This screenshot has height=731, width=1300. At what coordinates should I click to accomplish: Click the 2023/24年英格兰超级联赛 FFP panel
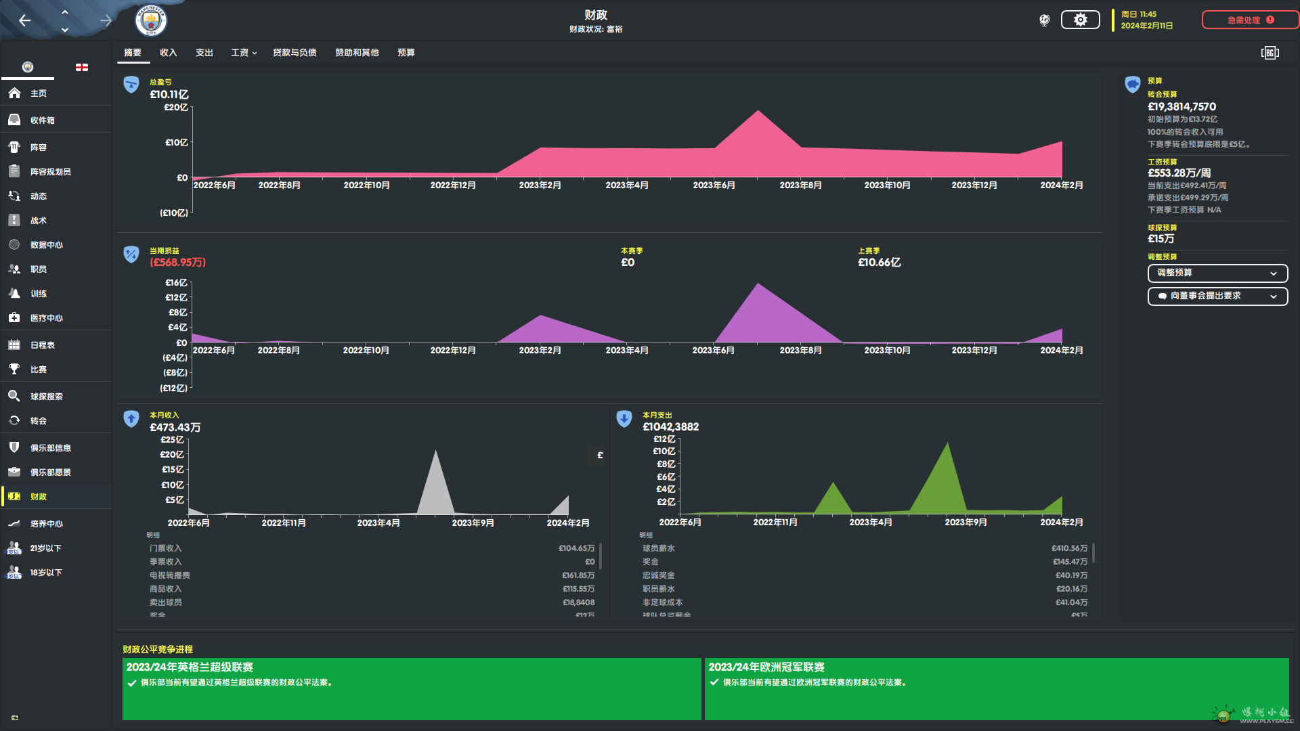tap(412, 689)
